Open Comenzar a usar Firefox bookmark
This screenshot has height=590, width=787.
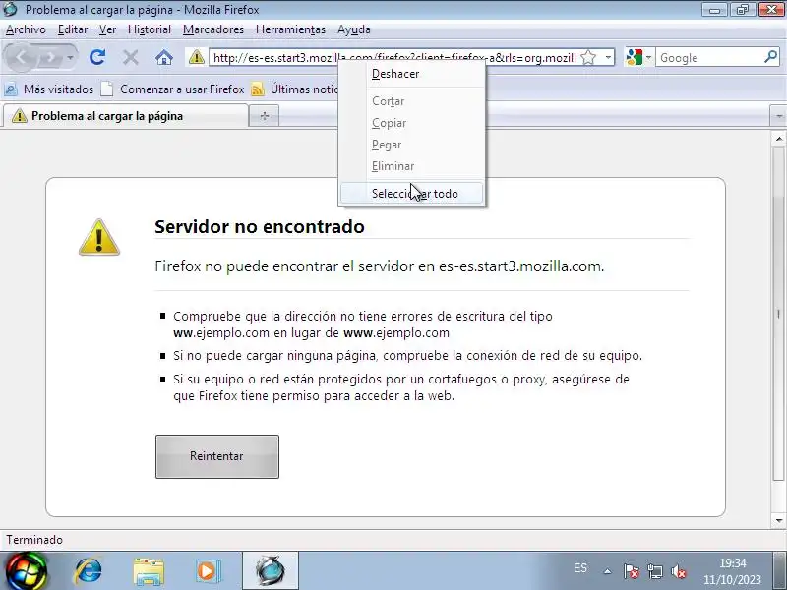(172, 89)
